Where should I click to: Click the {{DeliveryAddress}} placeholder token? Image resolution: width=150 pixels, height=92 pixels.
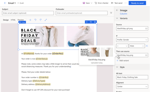point(43,84)
